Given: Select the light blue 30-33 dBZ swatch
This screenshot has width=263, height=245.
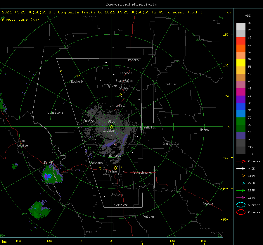Looking at the screenshot, I should (241, 114).
